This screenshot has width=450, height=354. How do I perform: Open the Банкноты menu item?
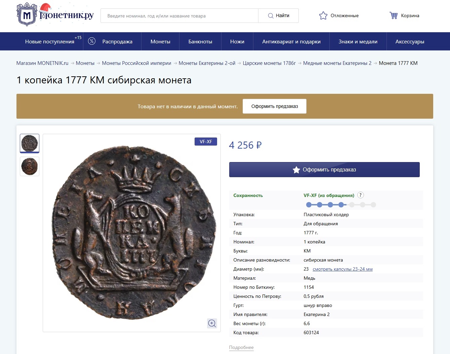200,41
